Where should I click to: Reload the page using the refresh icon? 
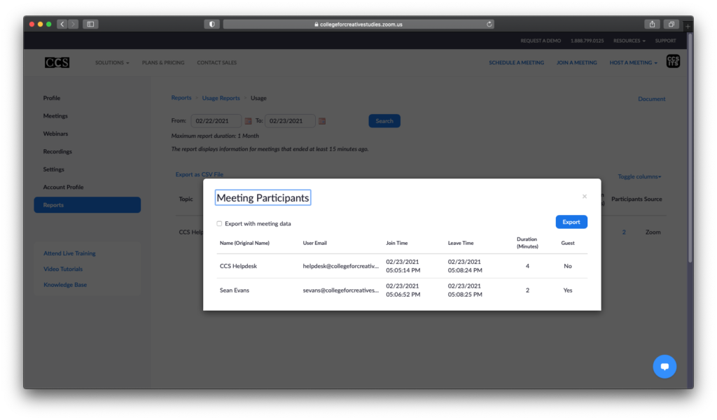point(489,24)
